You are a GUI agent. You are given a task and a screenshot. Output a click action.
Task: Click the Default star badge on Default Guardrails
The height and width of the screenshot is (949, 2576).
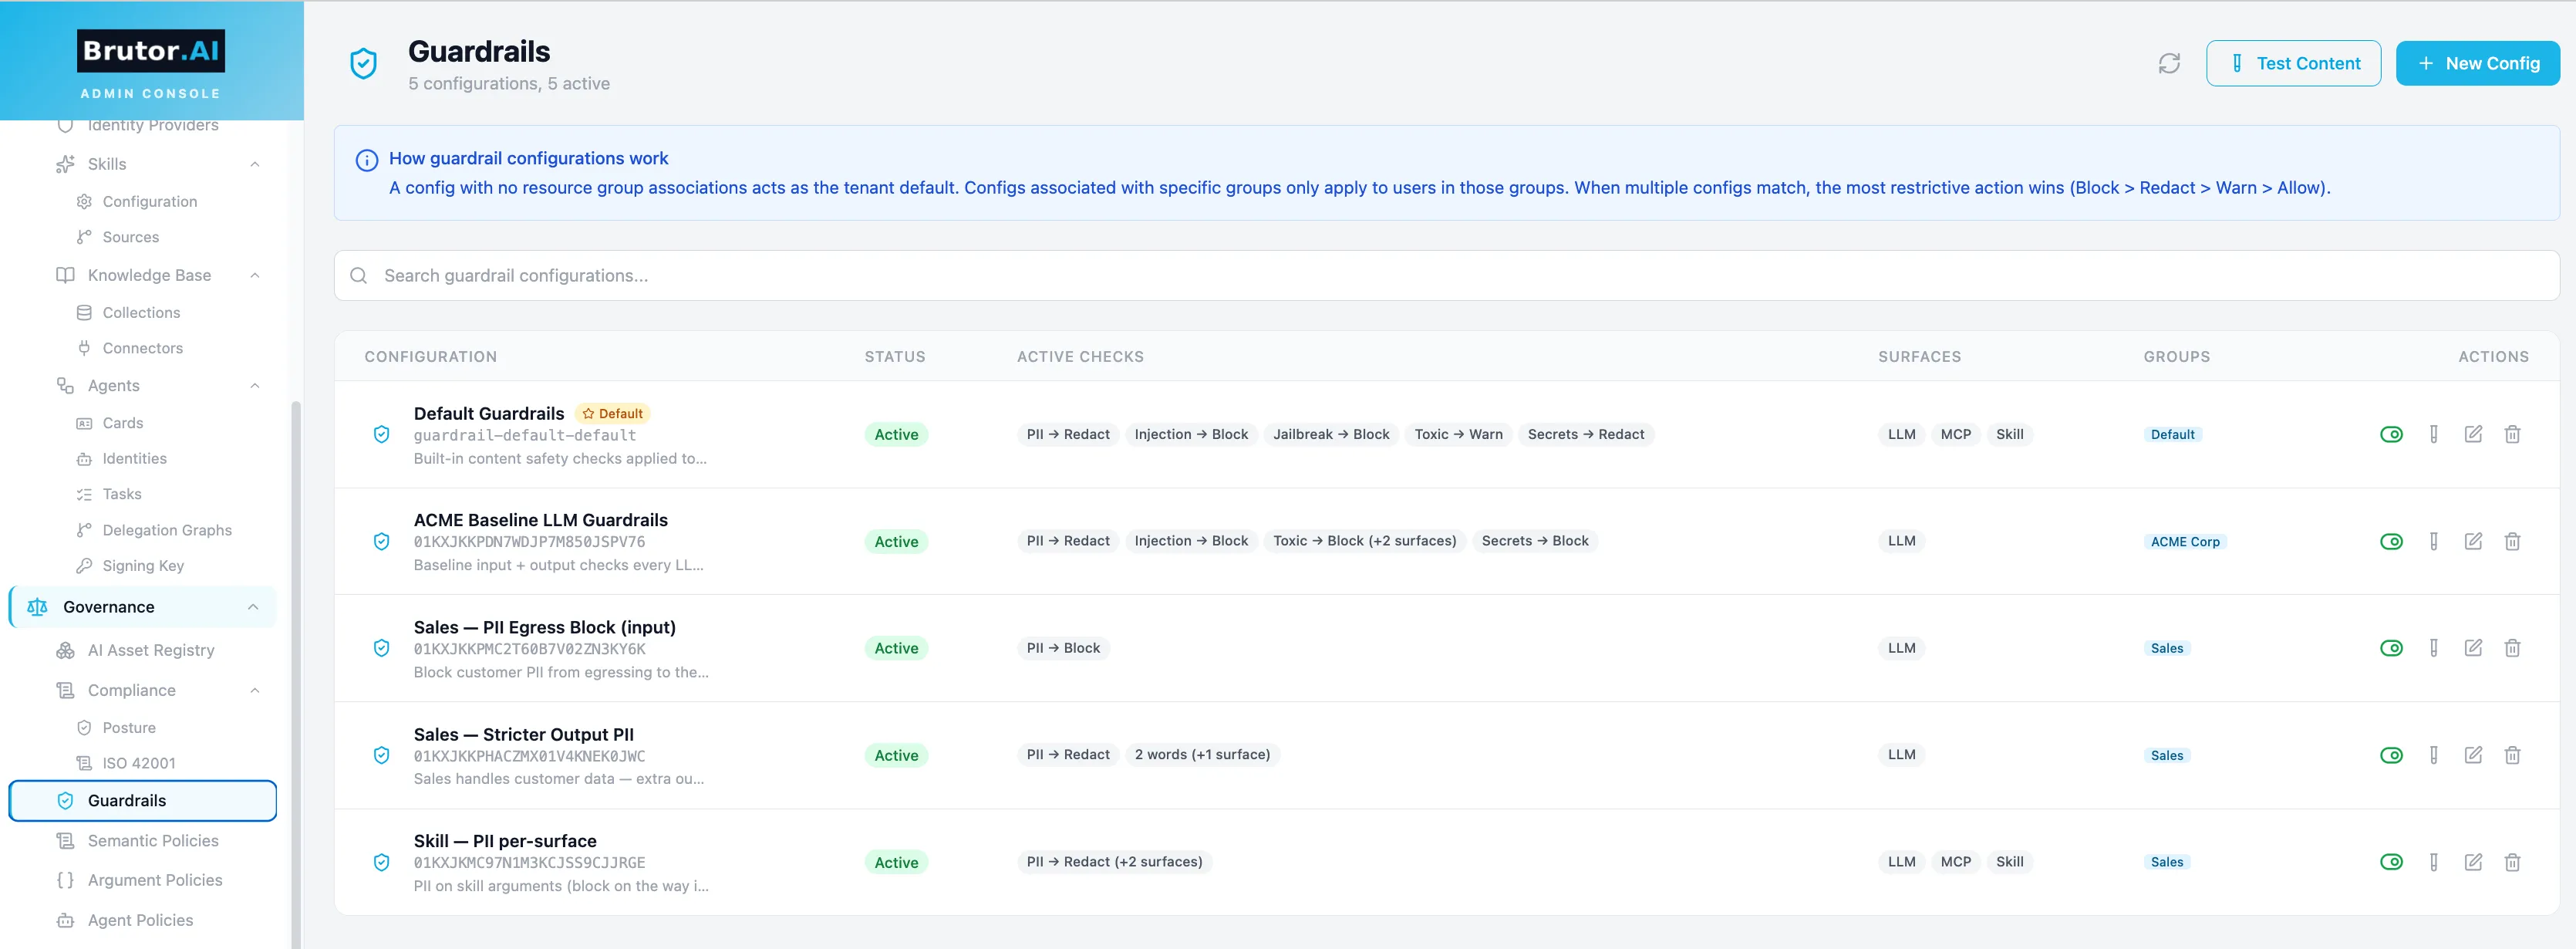pos(613,413)
